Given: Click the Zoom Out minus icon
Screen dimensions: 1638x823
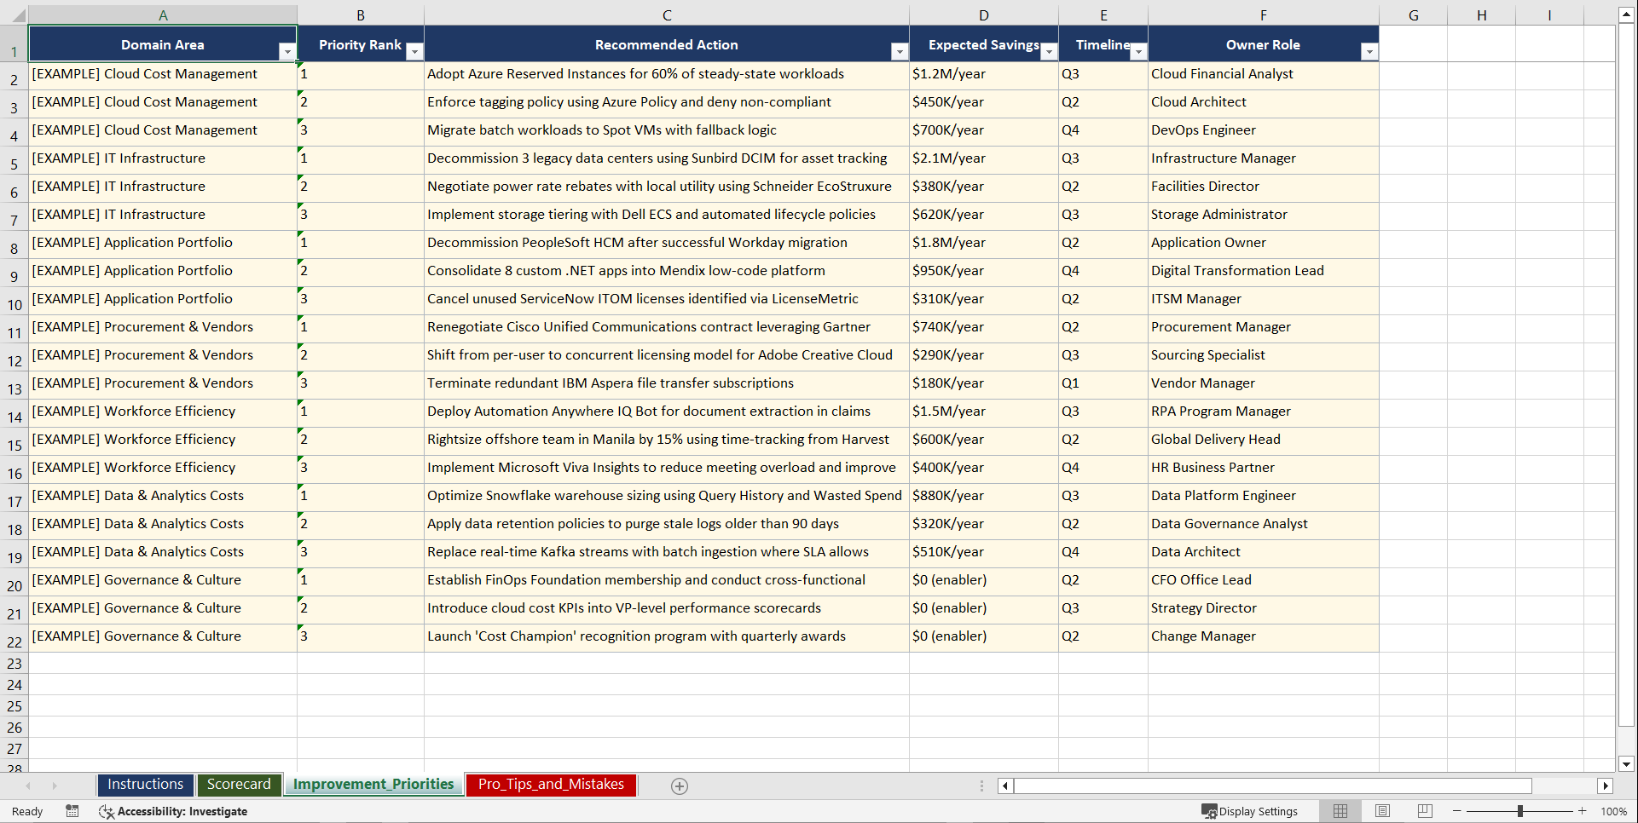Looking at the screenshot, I should pyautogui.click(x=1457, y=811).
